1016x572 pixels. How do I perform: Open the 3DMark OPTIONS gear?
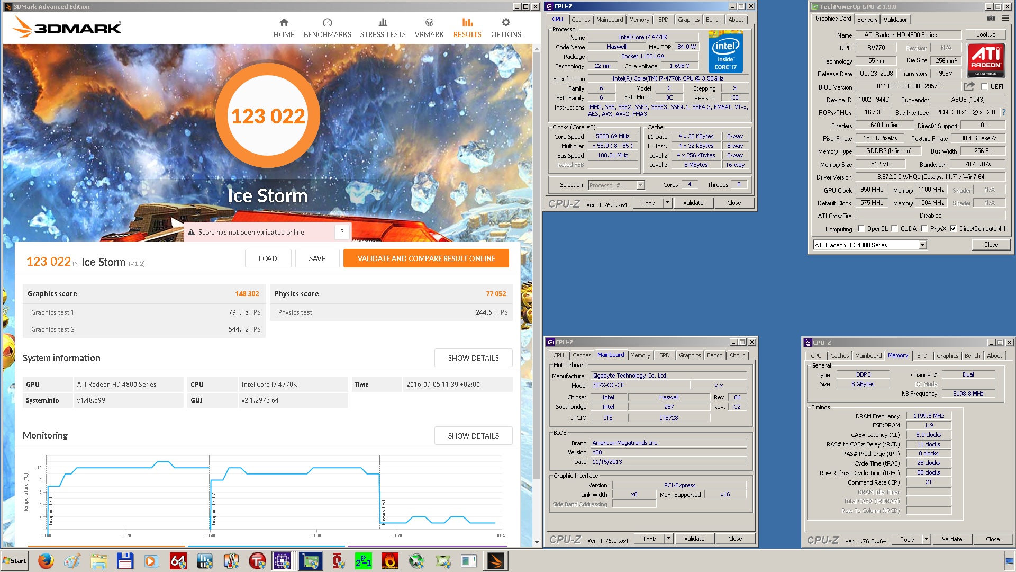(x=506, y=28)
